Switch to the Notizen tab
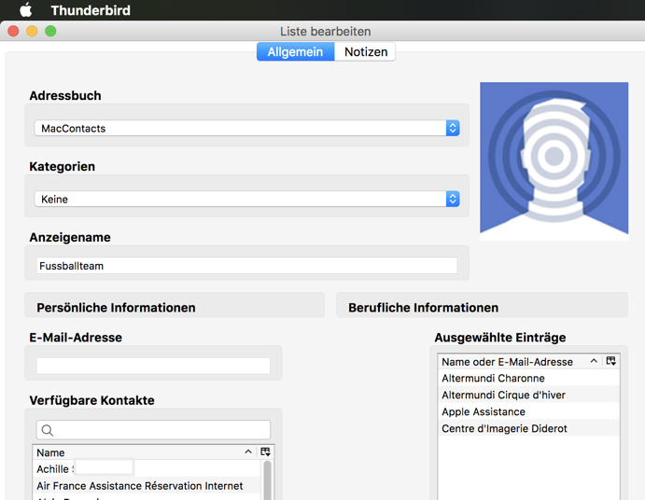The width and height of the screenshot is (645, 500). 366,52
